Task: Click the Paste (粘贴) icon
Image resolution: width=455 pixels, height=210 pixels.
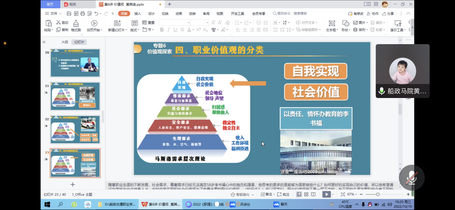Action: (48, 23)
